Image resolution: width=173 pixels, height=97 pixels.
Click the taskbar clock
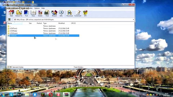(x=167, y=95)
